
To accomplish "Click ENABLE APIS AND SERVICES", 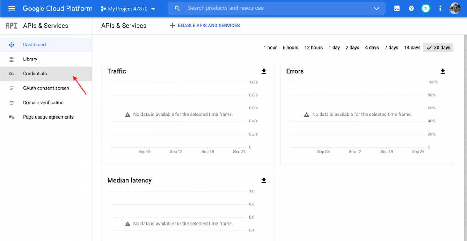I will pos(204,26).
